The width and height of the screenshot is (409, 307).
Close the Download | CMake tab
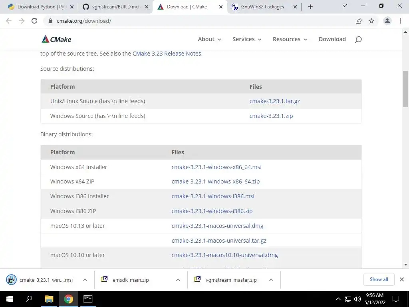(x=221, y=7)
